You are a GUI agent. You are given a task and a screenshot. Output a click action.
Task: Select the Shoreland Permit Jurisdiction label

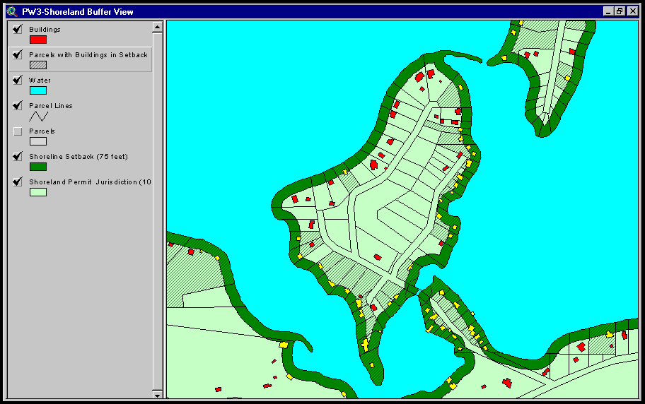point(90,182)
